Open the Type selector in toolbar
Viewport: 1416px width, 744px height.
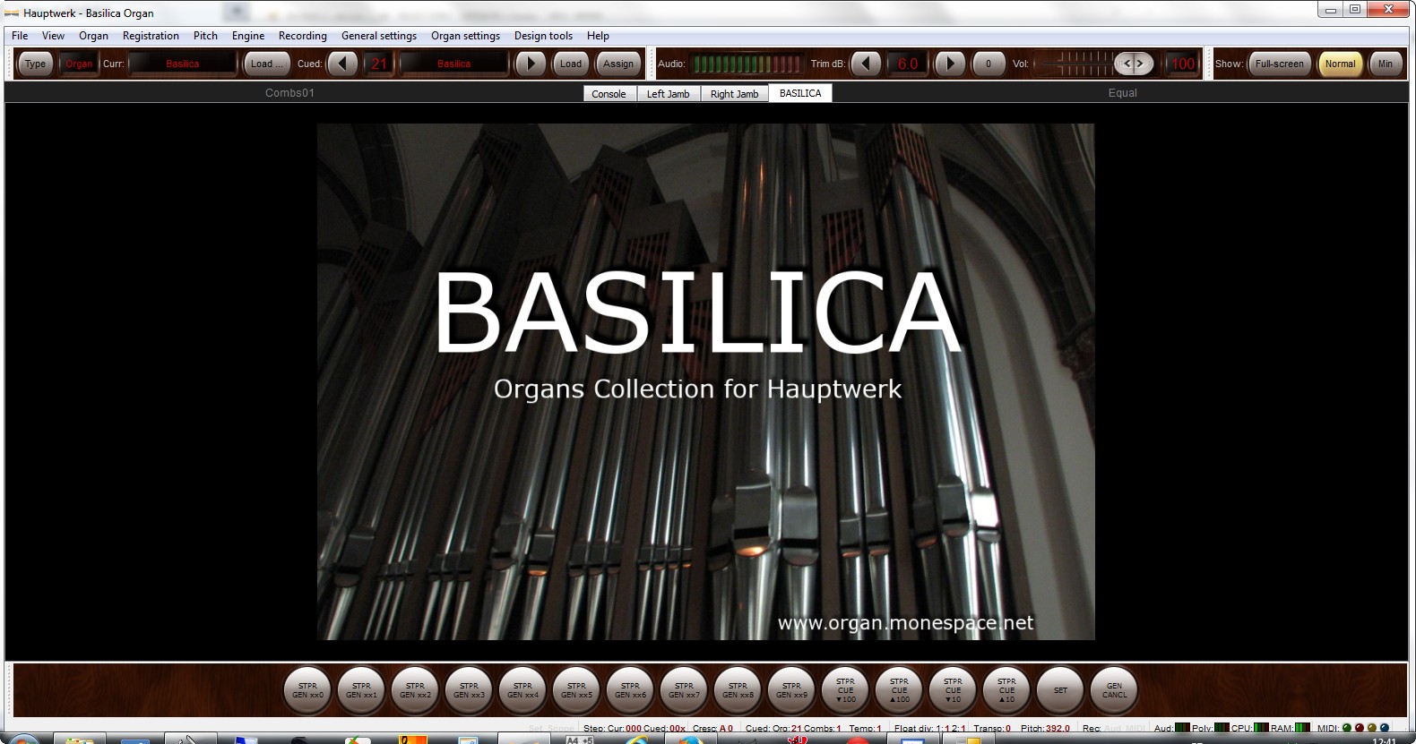(x=36, y=64)
